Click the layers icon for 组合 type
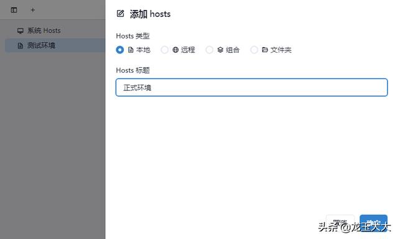This screenshot has height=239, width=398. [220, 50]
